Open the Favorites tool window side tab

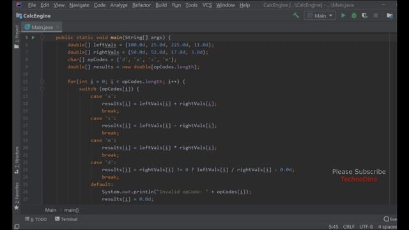coord(17,196)
